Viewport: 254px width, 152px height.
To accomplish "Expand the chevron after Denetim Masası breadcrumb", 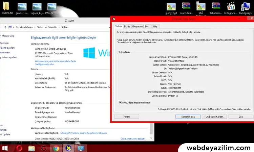I will click(35, 27).
